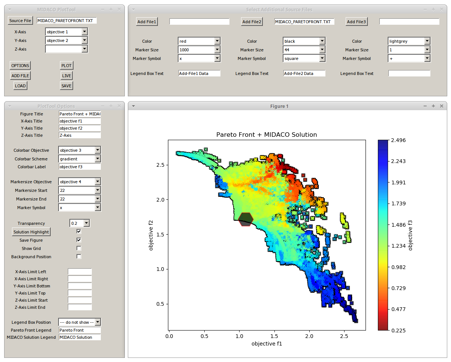
Task: Click the LIVE button
Action: [66, 76]
